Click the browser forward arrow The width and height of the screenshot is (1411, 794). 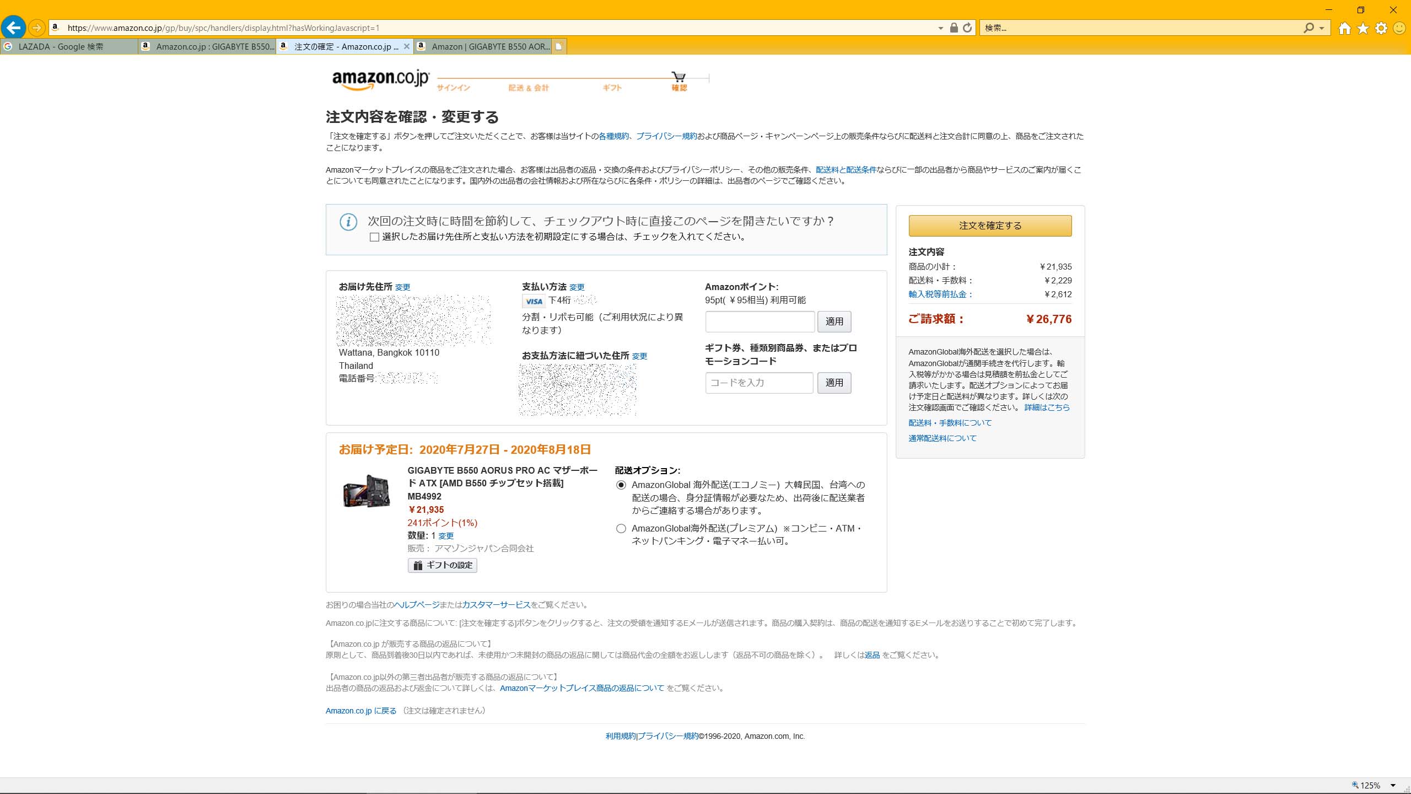(36, 28)
